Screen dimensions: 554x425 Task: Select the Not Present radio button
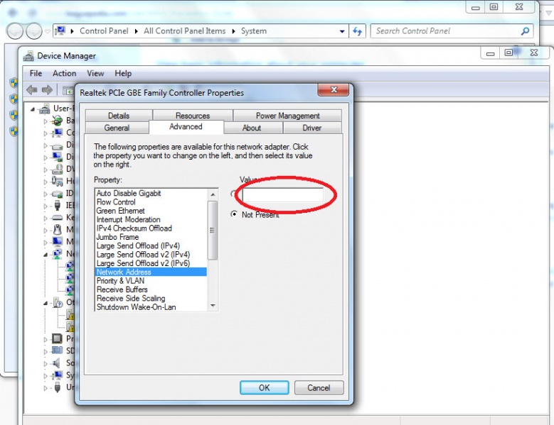[233, 214]
